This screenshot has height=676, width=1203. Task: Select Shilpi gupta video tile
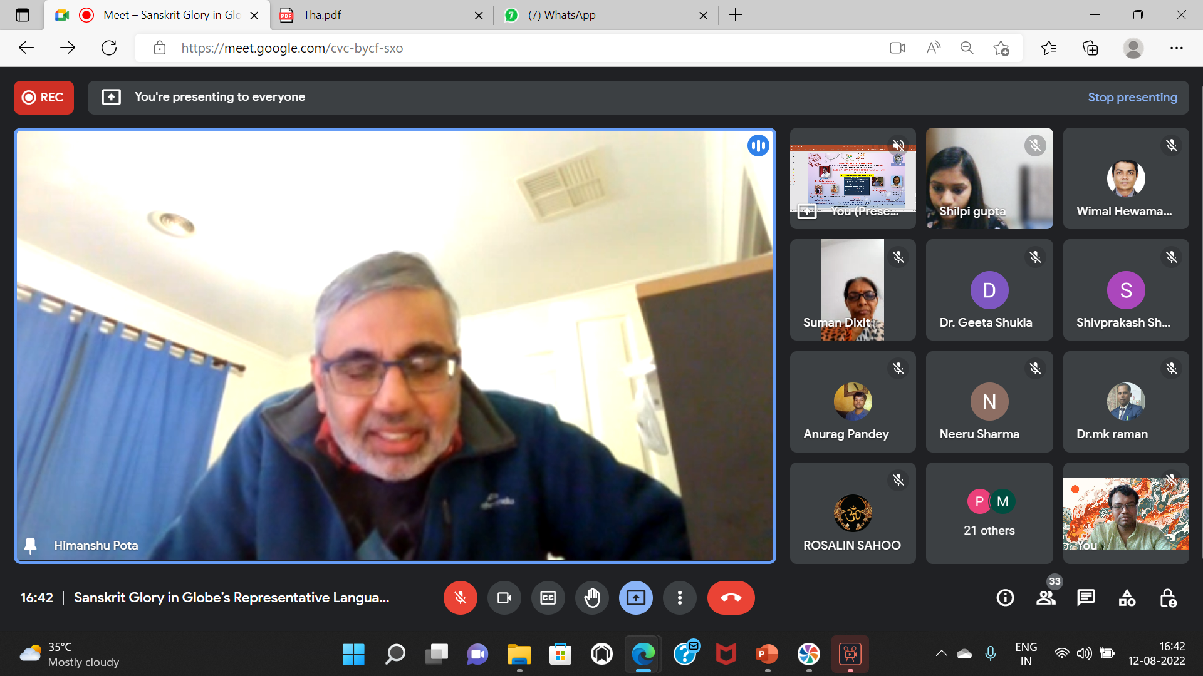(989, 178)
